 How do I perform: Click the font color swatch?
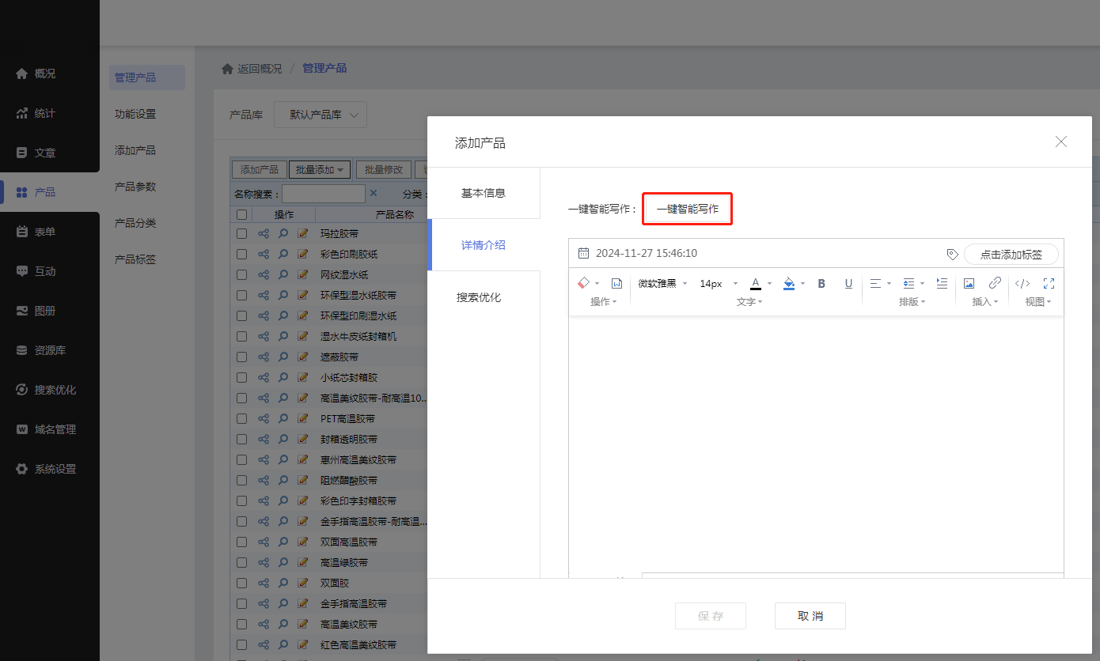click(x=756, y=284)
